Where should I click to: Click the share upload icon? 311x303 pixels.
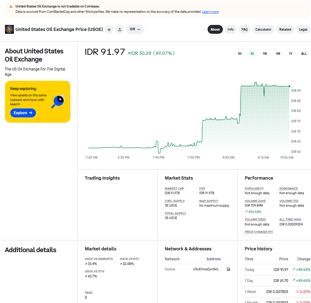(119, 30)
